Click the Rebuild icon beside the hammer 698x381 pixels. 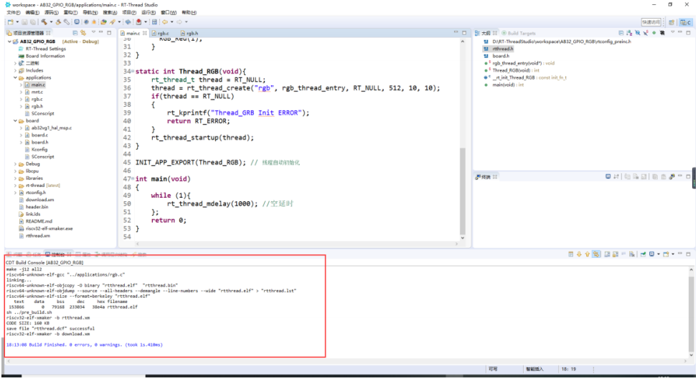[x=58, y=21]
